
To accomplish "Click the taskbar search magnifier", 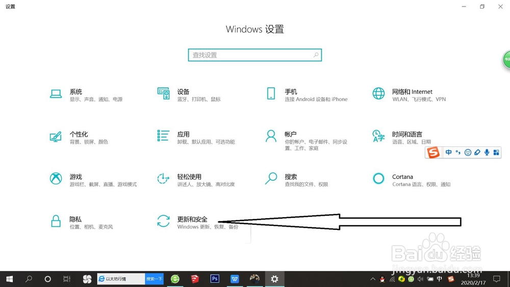I will point(29,279).
